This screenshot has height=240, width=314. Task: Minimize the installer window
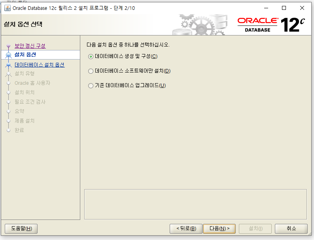[x=266, y=8]
